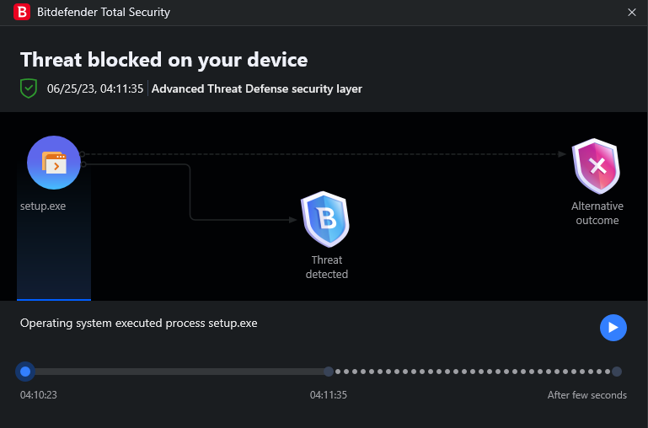The image size is (648, 428).
Task: Click the Bitdefender Total Security title text
Action: [x=104, y=12]
